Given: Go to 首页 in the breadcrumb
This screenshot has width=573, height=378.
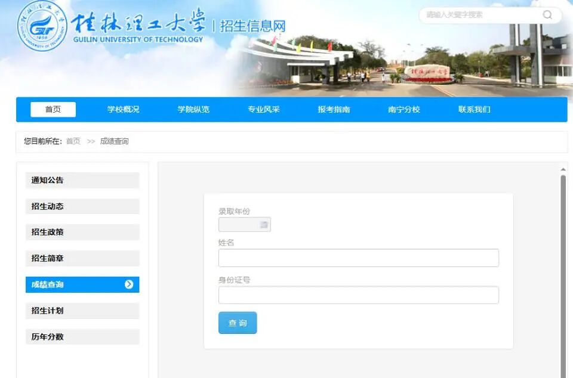Looking at the screenshot, I should [73, 141].
